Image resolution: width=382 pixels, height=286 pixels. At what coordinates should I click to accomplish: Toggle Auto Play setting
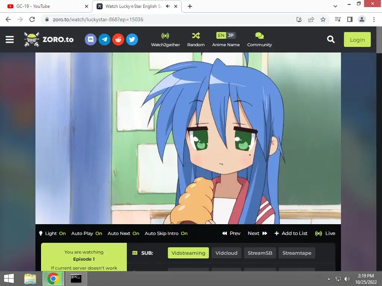(x=87, y=233)
